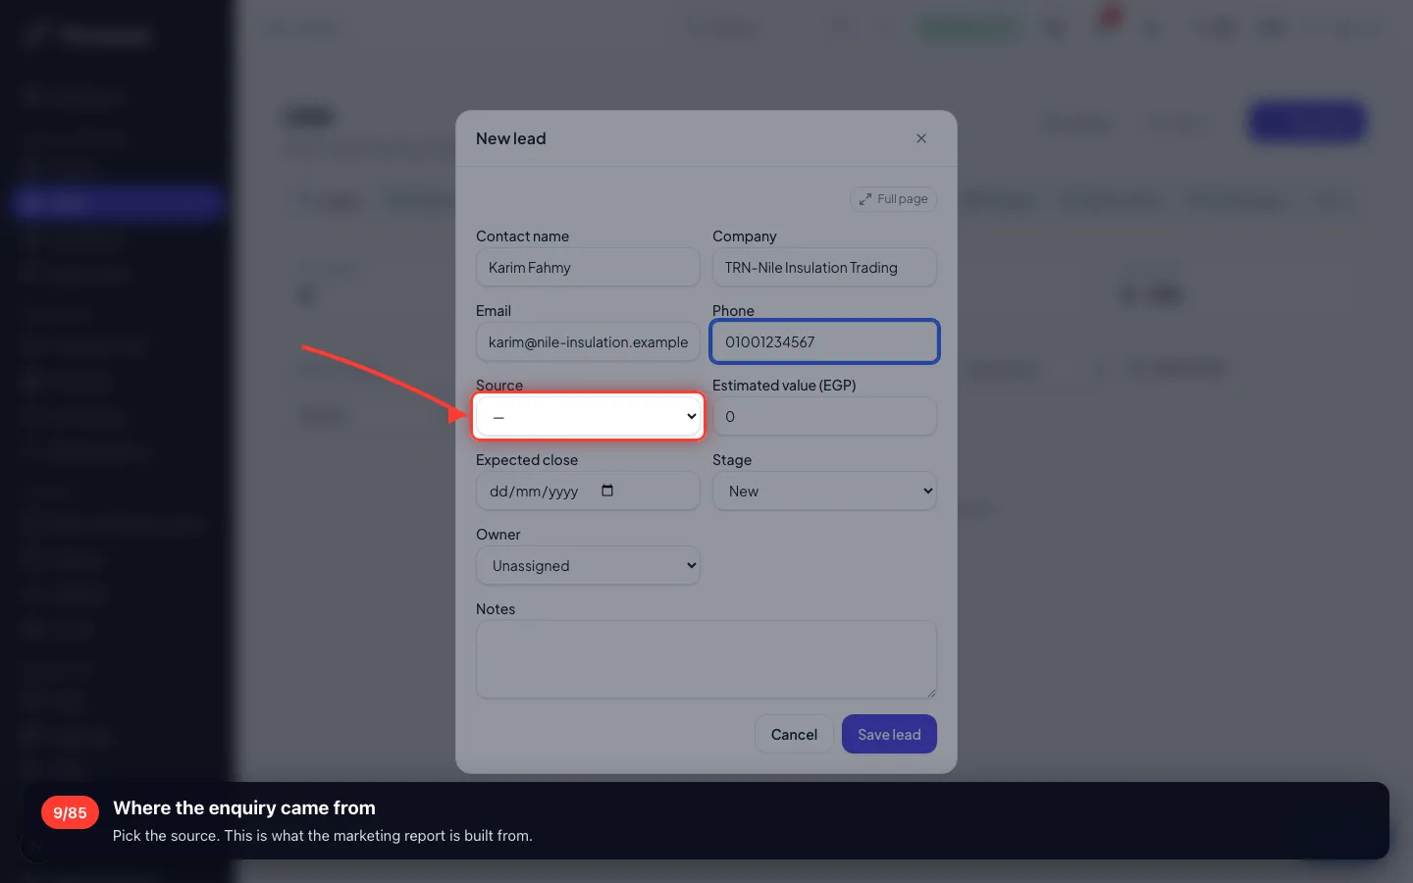
Task: Select the Email input field
Action: (588, 342)
